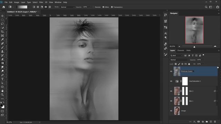Screen dimensions: 221x124
Task: Select the Move tool
Action: (x=2, y=16)
